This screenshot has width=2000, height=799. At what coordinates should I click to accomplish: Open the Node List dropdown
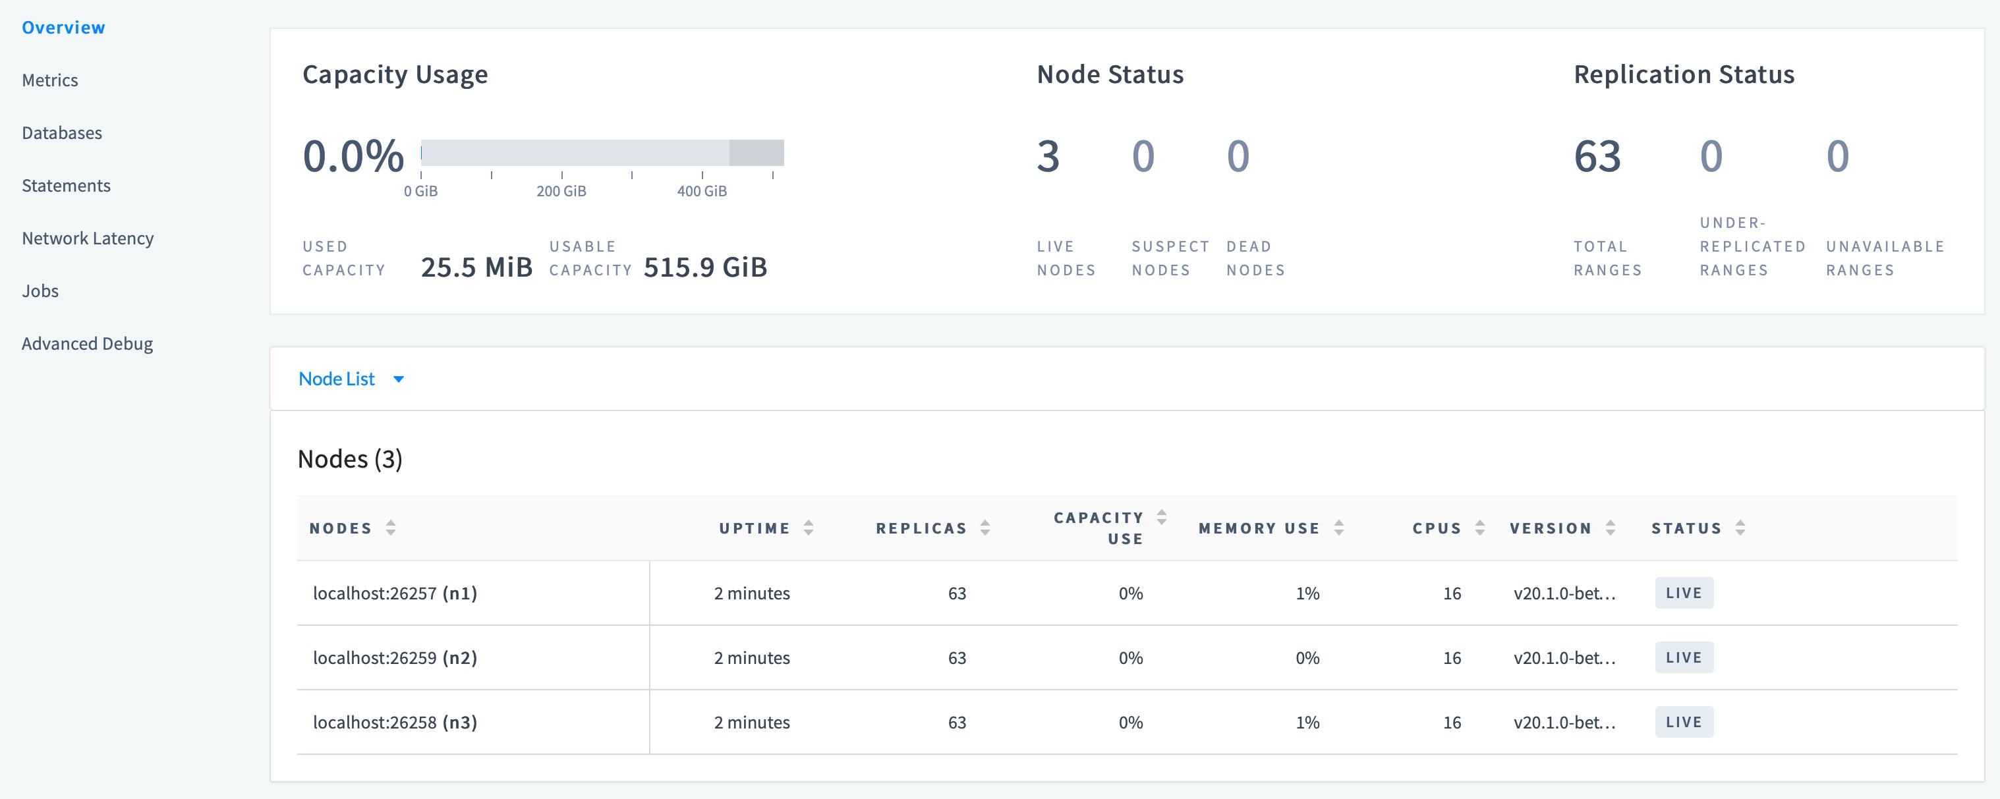(352, 379)
